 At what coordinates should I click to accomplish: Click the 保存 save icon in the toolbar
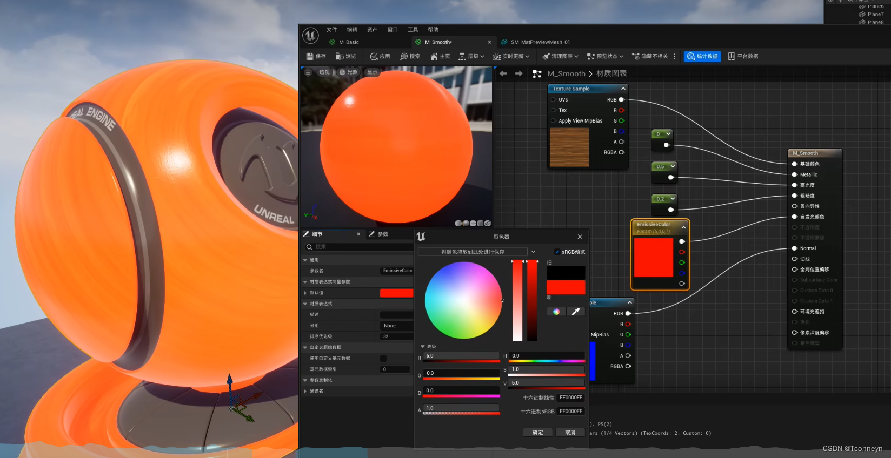[310, 56]
